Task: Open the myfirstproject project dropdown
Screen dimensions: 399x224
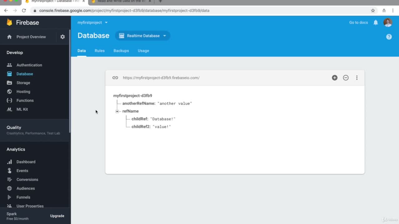Action: coord(93,22)
